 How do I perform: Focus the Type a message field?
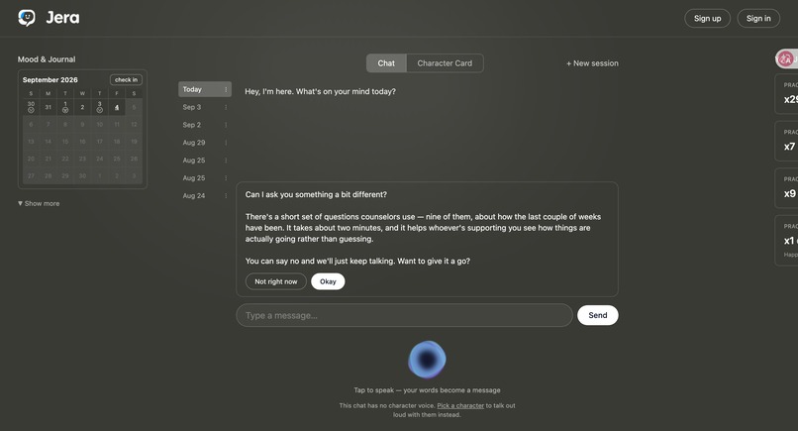405,315
